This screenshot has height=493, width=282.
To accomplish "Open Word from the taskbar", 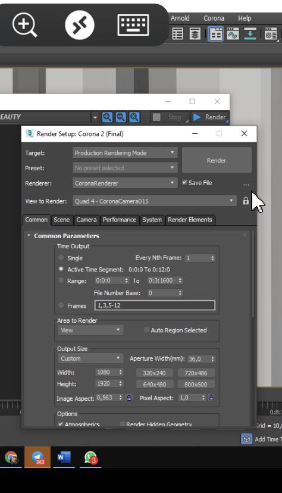I will 64,457.
